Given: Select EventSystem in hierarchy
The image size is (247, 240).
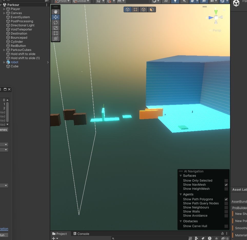Looking at the screenshot, I should (20, 17).
